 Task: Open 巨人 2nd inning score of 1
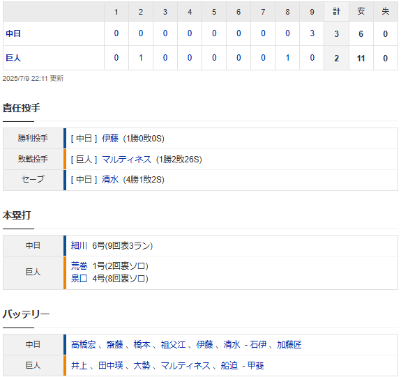[x=141, y=58]
